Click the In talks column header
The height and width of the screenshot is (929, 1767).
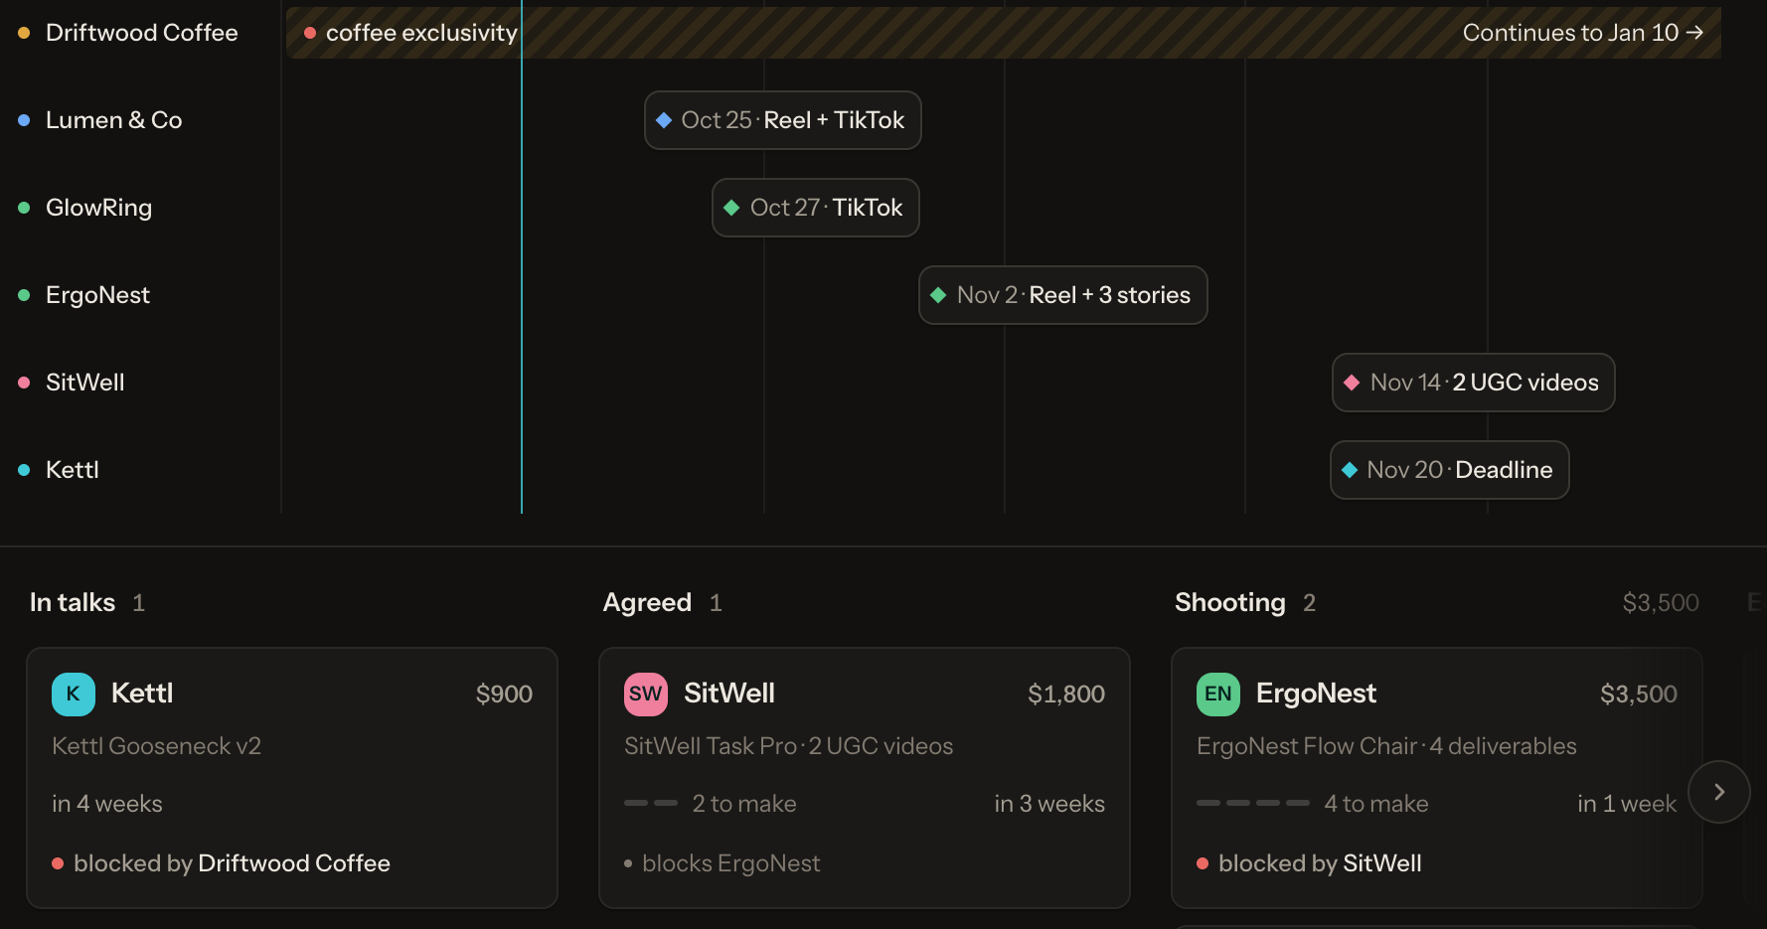(73, 602)
